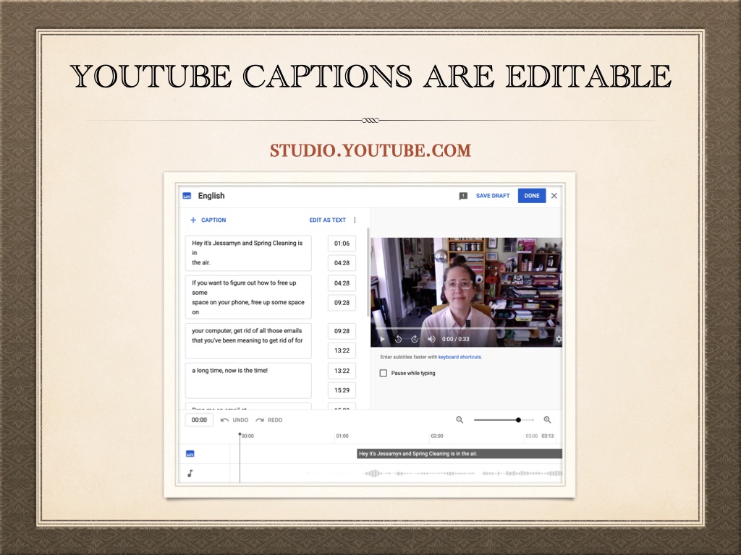Click the timeline zoom slider handle

coord(518,420)
